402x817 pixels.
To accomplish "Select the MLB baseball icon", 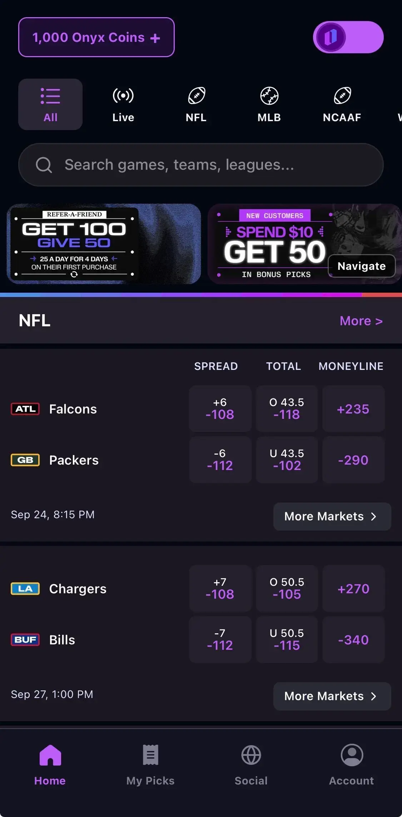I will pos(269,96).
